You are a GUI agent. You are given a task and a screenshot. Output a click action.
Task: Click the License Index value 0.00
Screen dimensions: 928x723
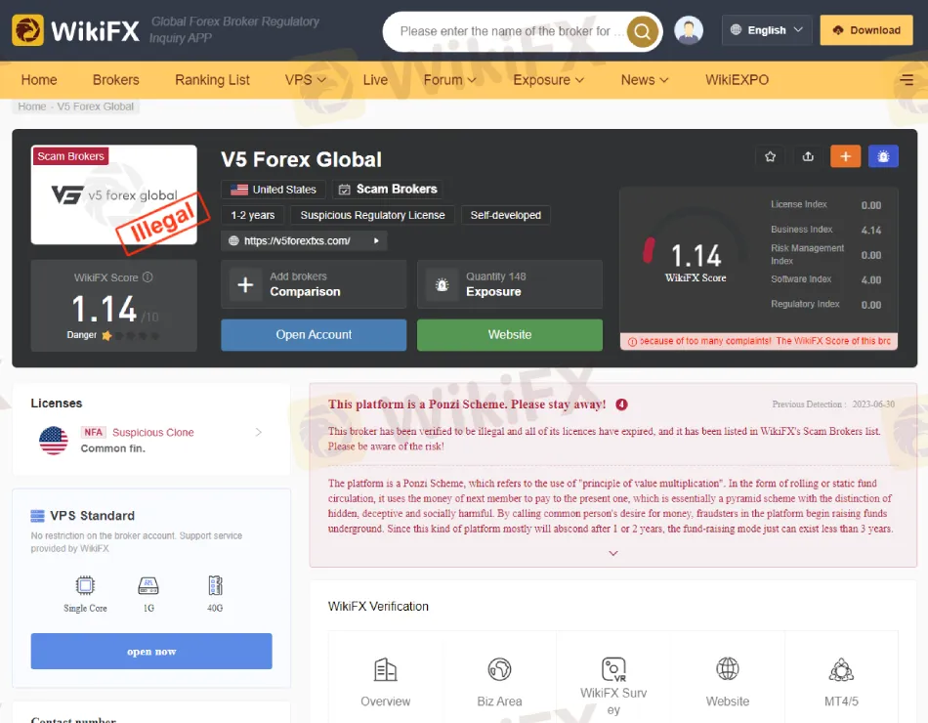click(x=870, y=205)
